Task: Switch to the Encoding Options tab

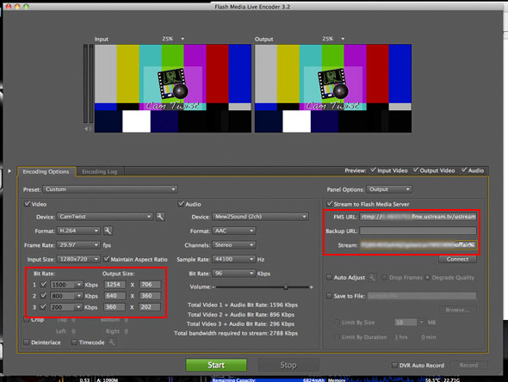Action: click(x=46, y=171)
